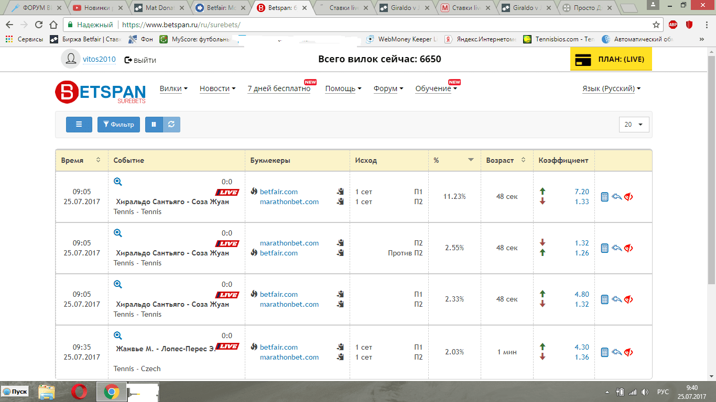This screenshot has width=716, height=402.
Task: Hide the 2.03% surebet with red eye icon
Action: (629, 352)
